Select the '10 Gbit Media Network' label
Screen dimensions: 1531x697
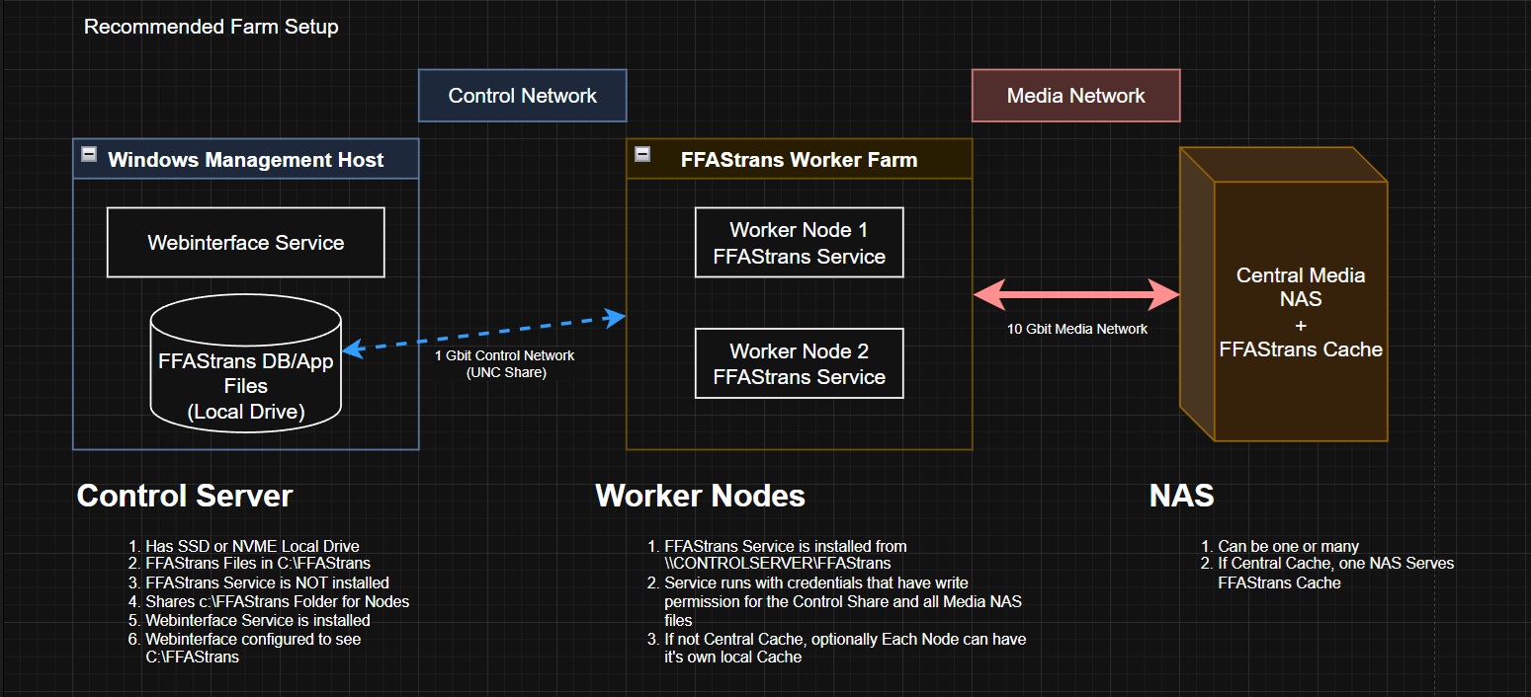(x=1077, y=329)
